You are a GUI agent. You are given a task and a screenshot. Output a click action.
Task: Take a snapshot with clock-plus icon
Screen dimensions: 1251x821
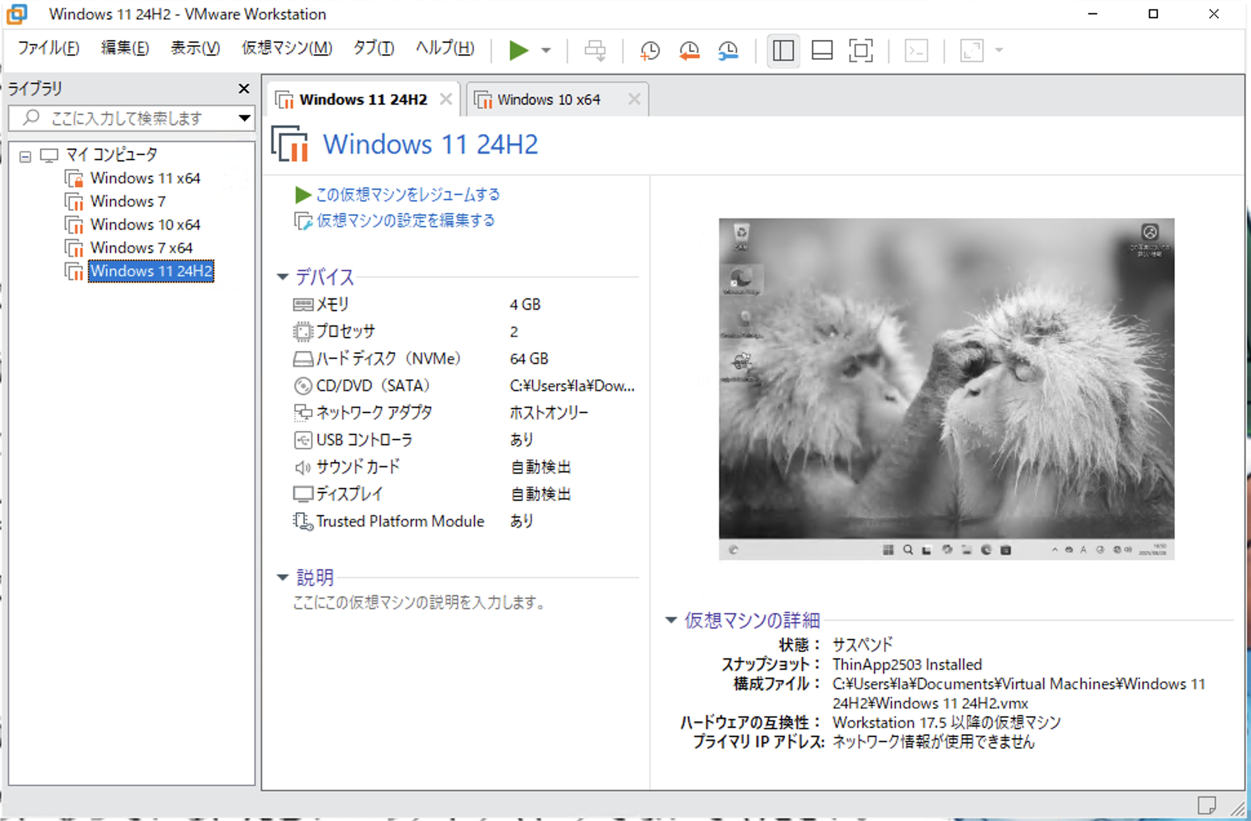click(x=649, y=50)
